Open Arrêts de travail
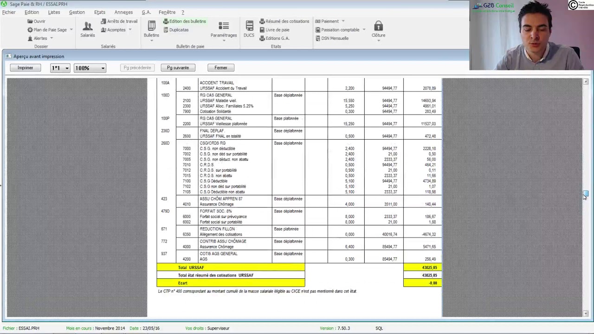 (x=119, y=21)
